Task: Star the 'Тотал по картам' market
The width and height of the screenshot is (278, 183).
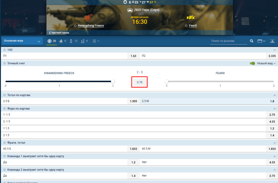Action: tap(4, 95)
